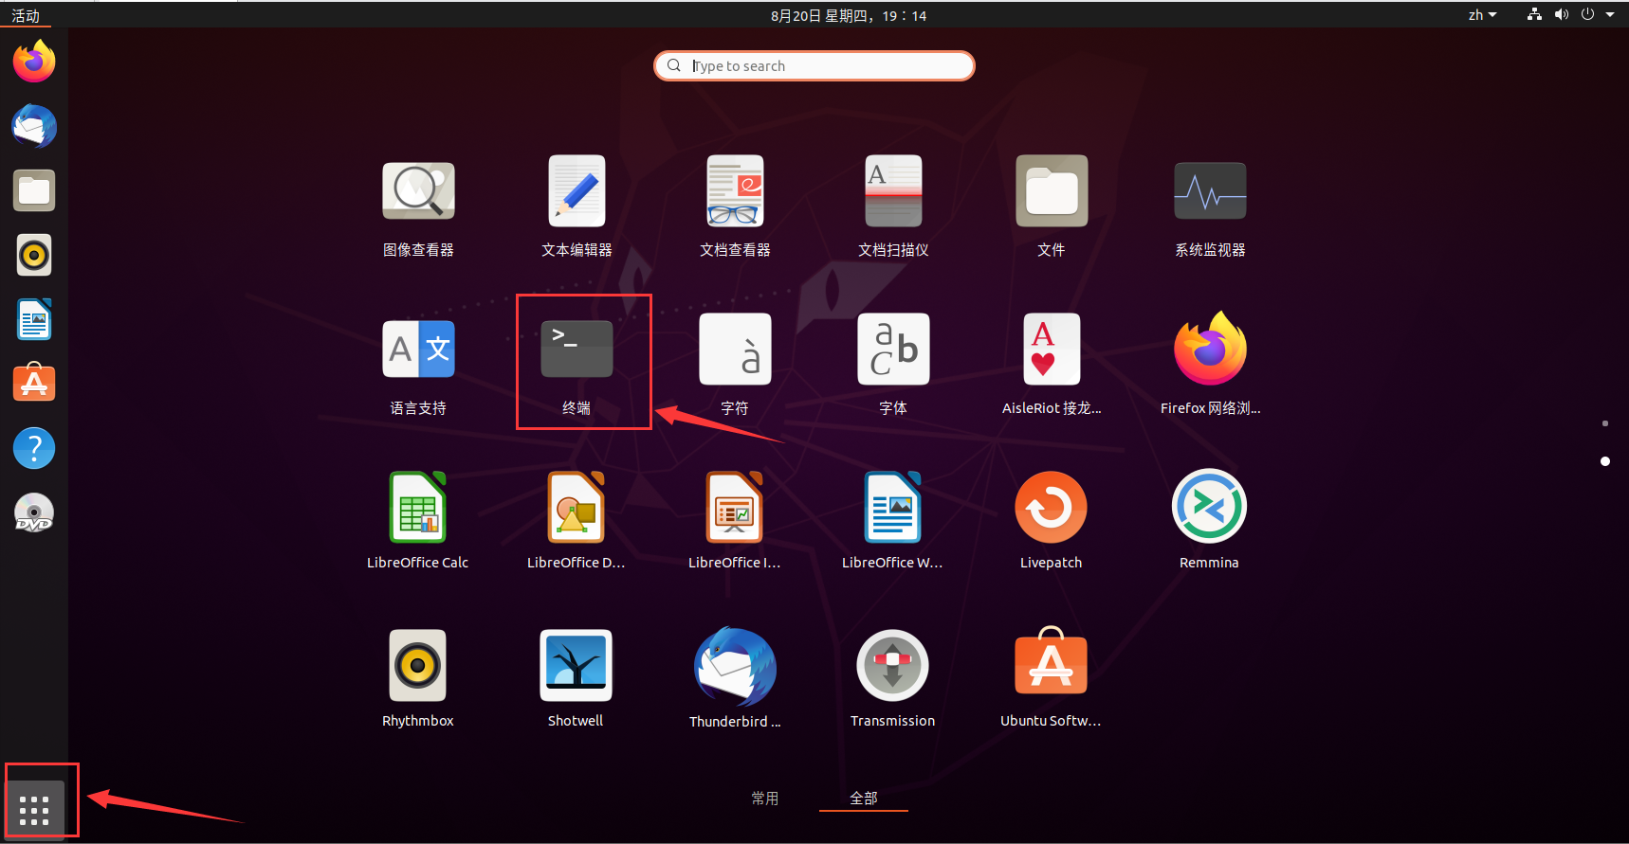This screenshot has width=1629, height=844.
Task: Go to first app page indicator dot
Action: click(x=1605, y=423)
